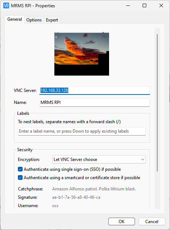Click the VNC Viewer app icon in title bar
The height and width of the screenshot is (230, 170).
click(6, 5)
